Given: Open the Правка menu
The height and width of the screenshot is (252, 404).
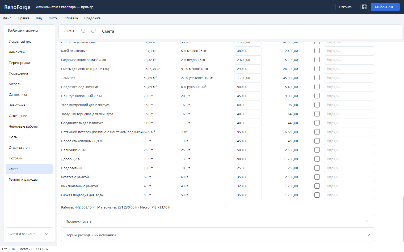Looking at the screenshot, I should (24, 18).
